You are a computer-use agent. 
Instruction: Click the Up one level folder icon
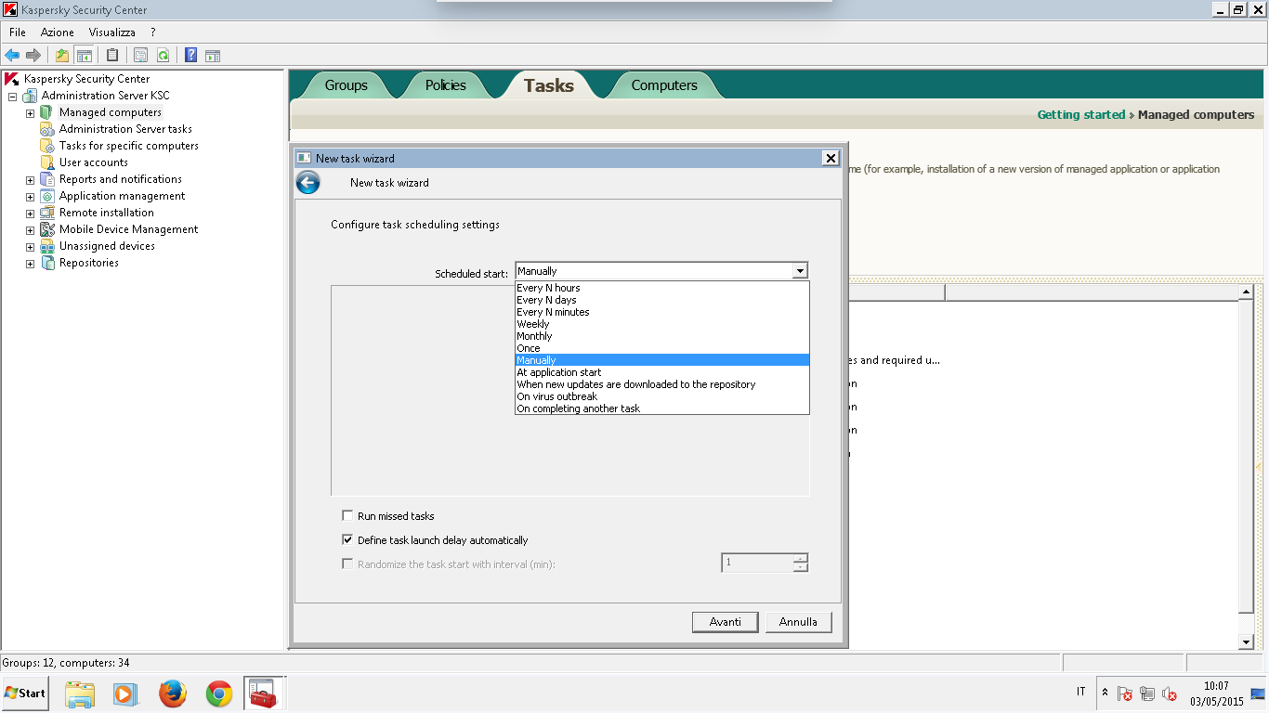[x=62, y=55]
